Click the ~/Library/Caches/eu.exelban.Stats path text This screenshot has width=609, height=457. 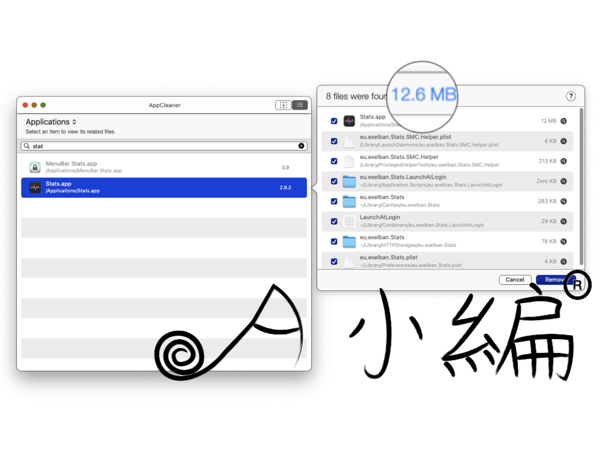pos(400,205)
